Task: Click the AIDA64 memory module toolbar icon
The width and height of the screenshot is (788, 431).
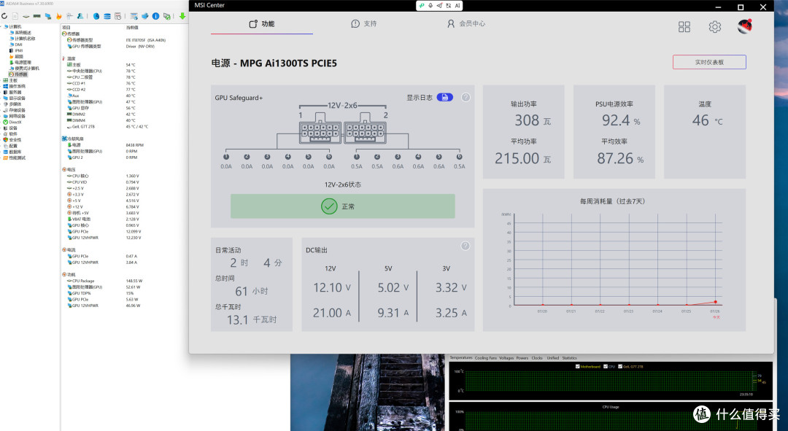Action: (36, 16)
